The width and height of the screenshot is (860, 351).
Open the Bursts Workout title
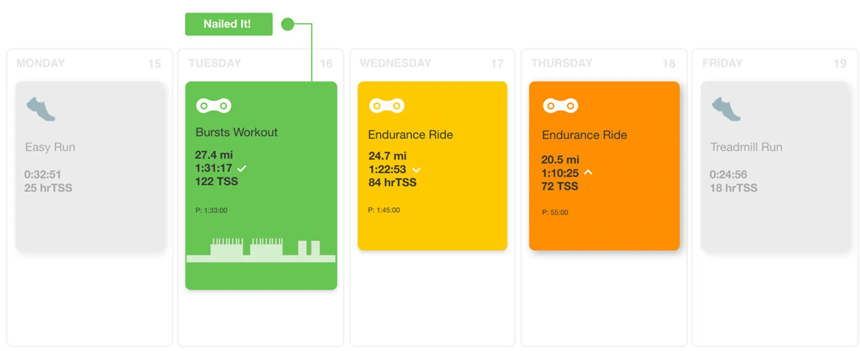[x=236, y=132]
